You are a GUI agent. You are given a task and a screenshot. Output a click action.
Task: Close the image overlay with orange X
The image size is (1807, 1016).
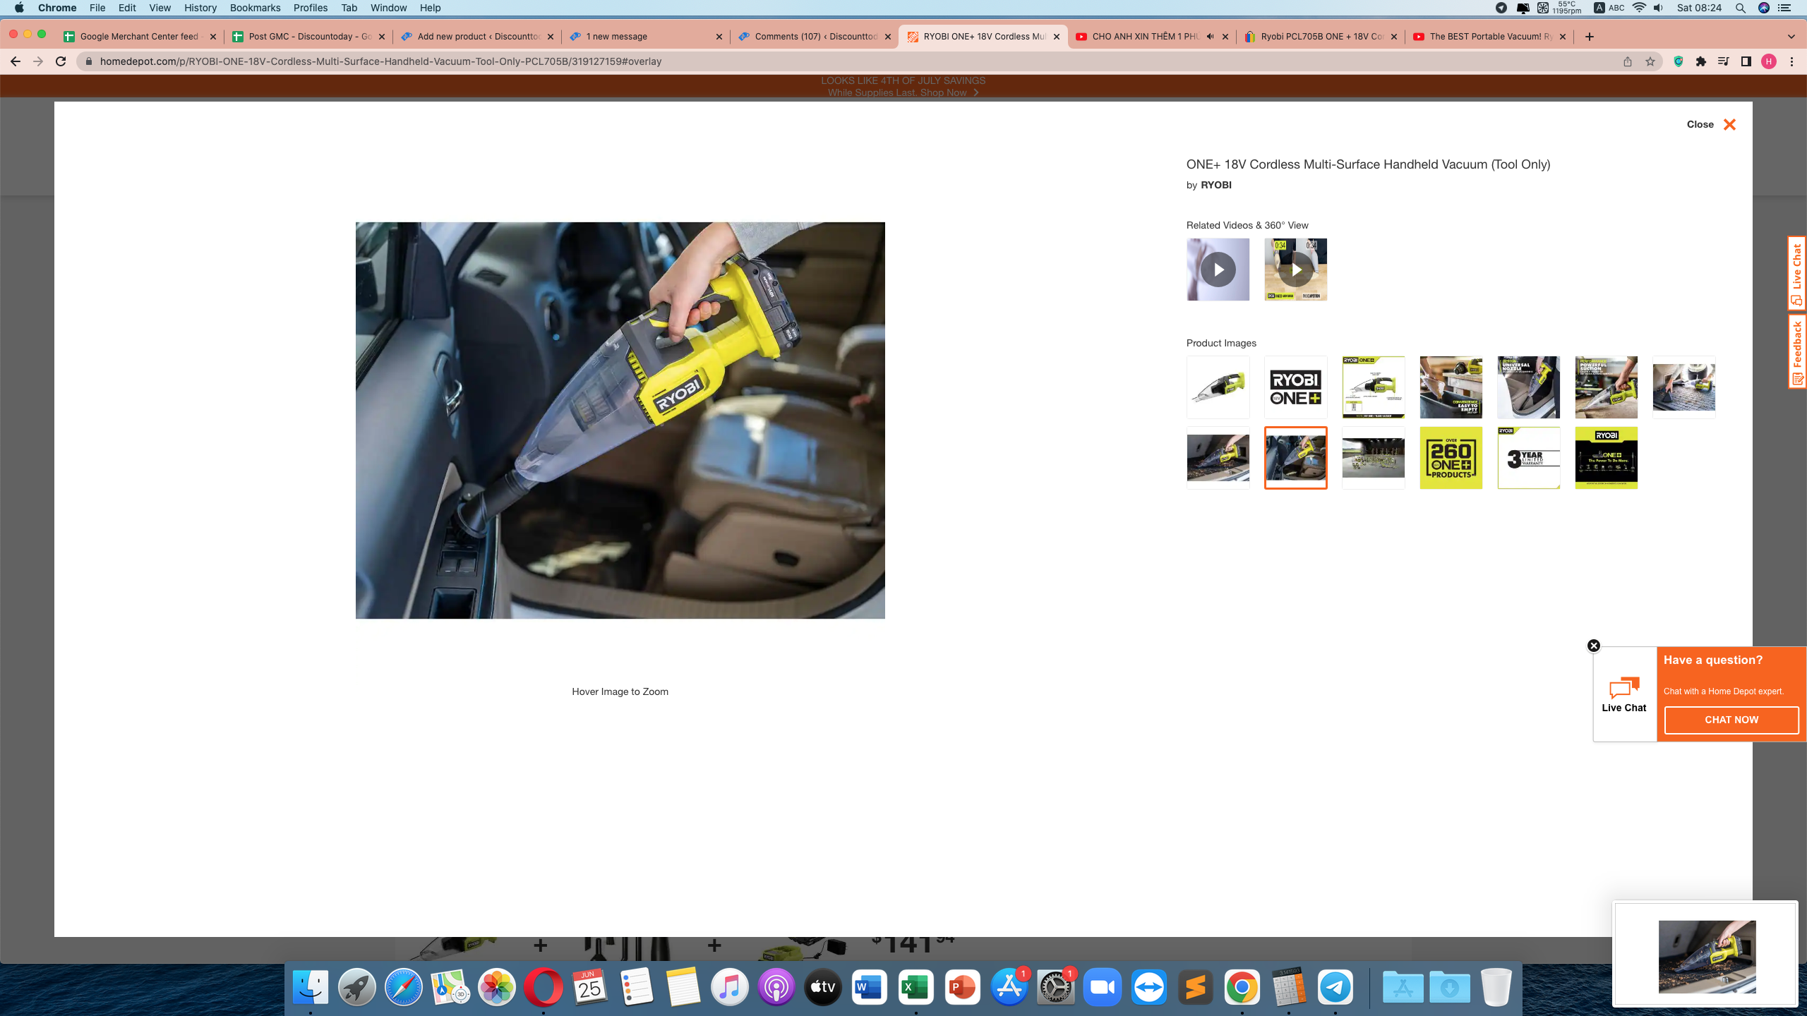click(x=1729, y=125)
